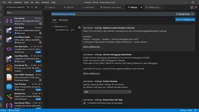Click the setting gear beside Advance Custom Browser
This screenshot has height=112, width=199.
point(79,27)
